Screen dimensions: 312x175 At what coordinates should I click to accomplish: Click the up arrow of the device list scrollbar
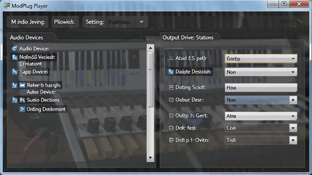coord(151,48)
